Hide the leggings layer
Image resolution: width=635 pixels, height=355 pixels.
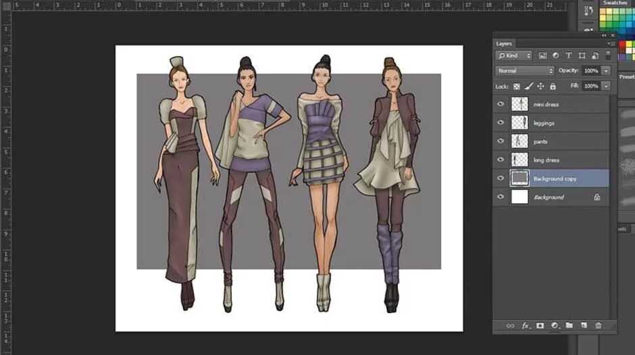pyautogui.click(x=501, y=122)
